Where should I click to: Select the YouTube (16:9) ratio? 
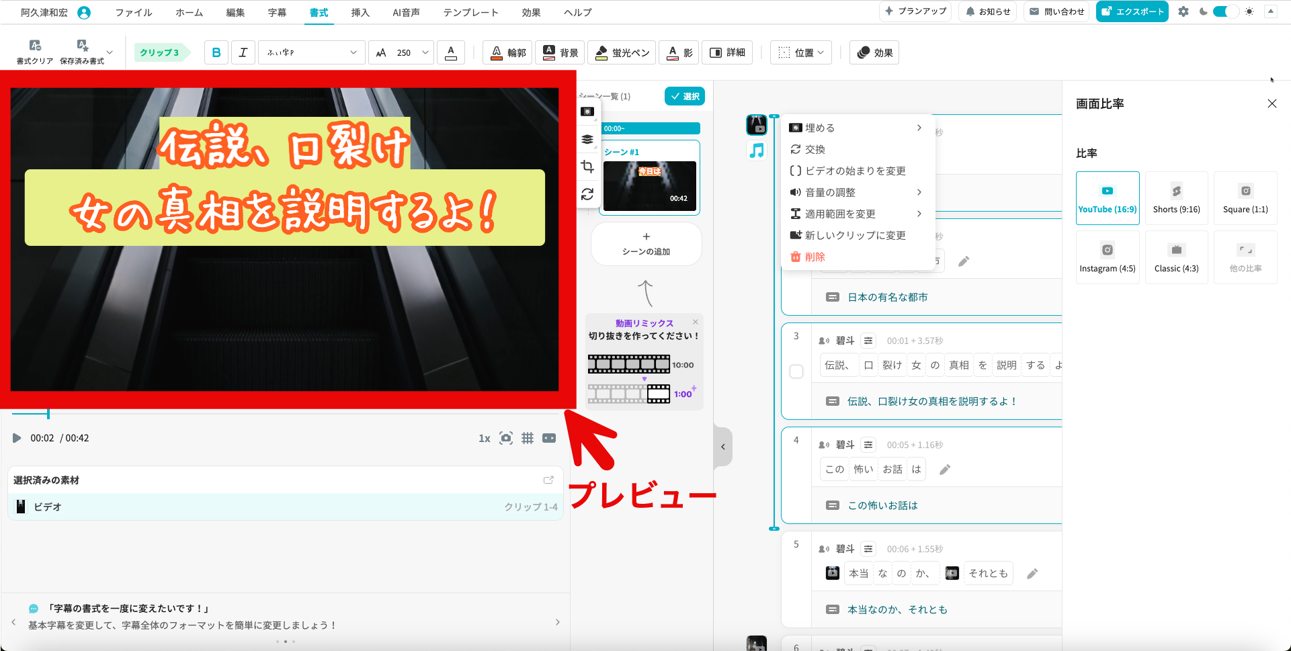coord(1108,198)
